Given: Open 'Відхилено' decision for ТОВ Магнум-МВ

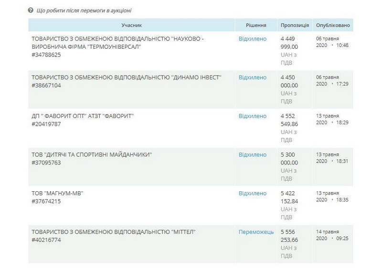Looking at the screenshot, I should 253,194.
